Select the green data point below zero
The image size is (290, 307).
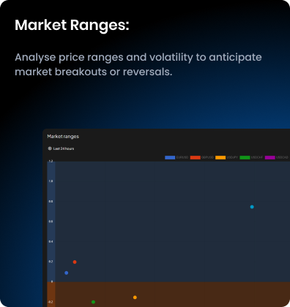point(93,302)
